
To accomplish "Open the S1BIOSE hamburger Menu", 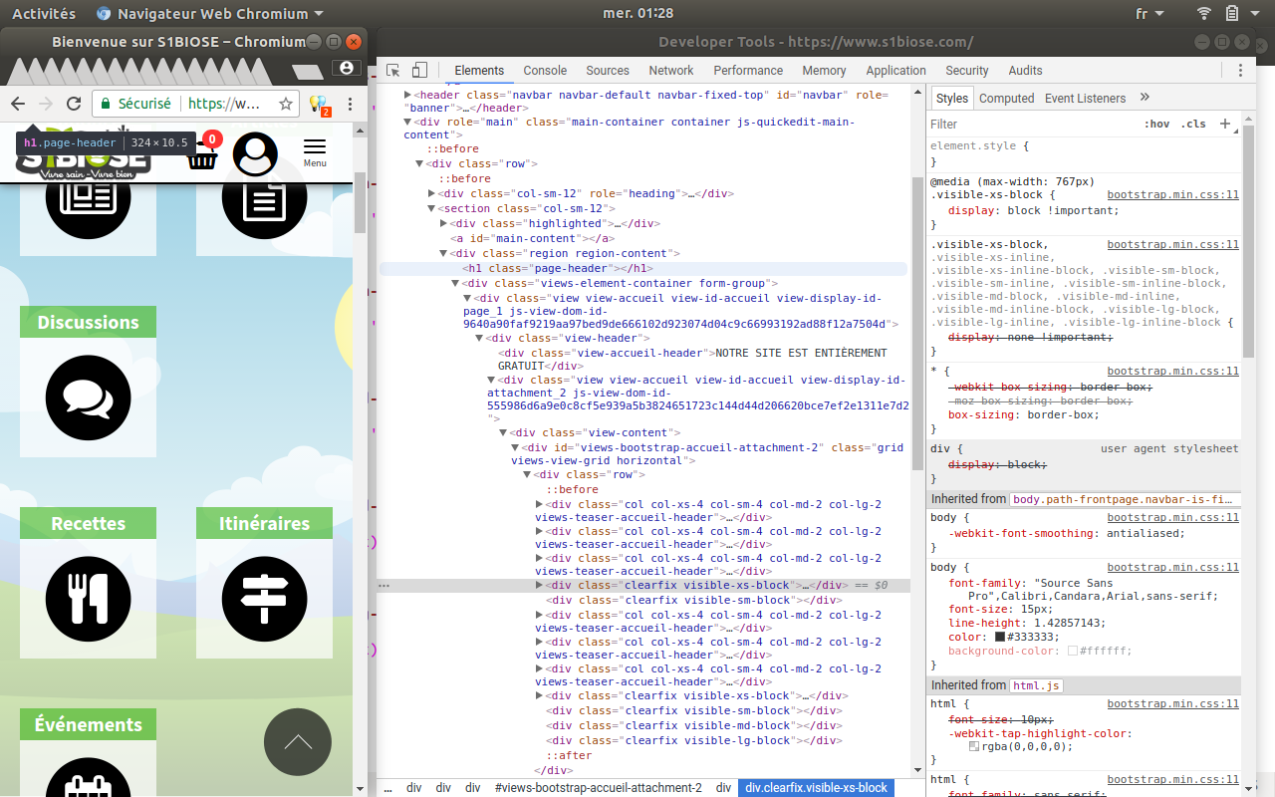I will click(x=315, y=152).
